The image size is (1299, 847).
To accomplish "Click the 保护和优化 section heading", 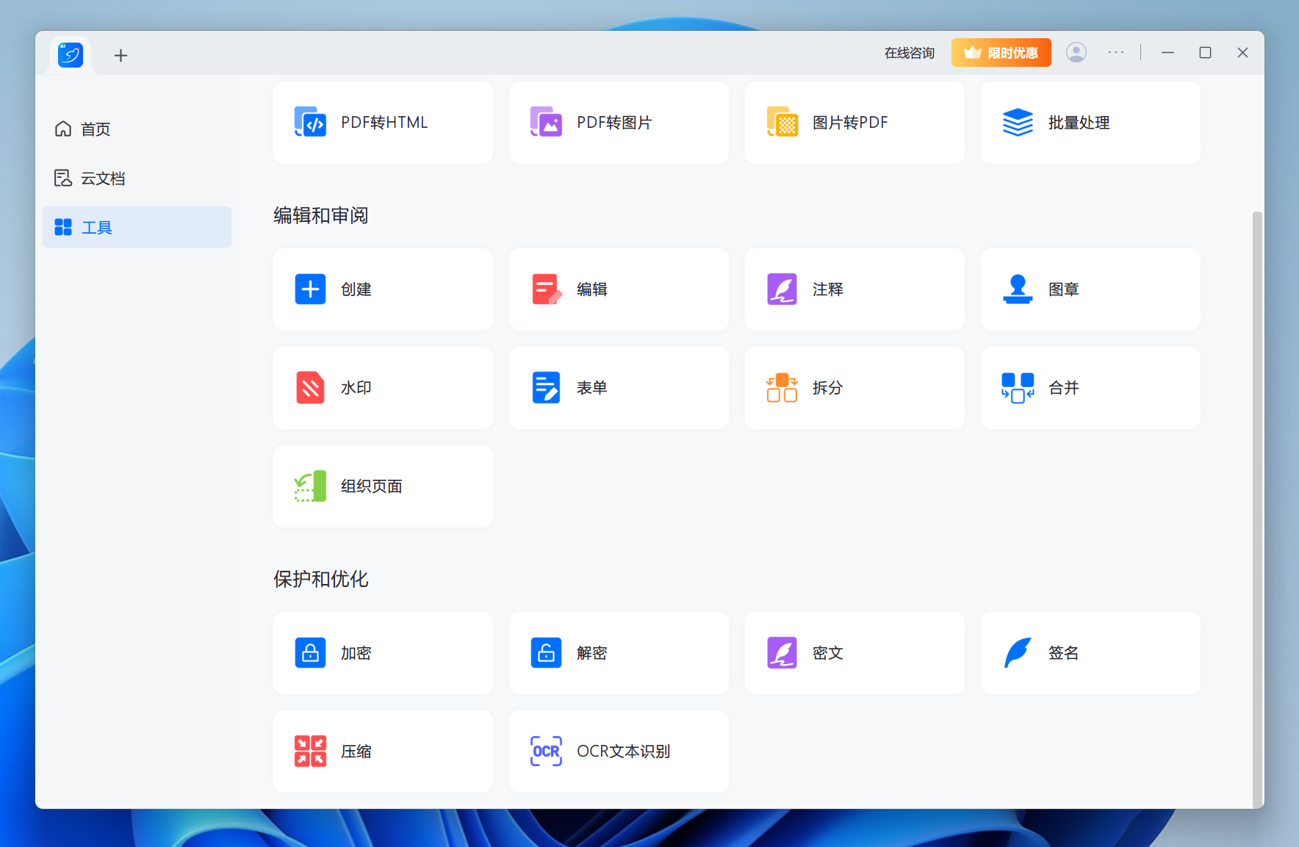I will (x=321, y=579).
